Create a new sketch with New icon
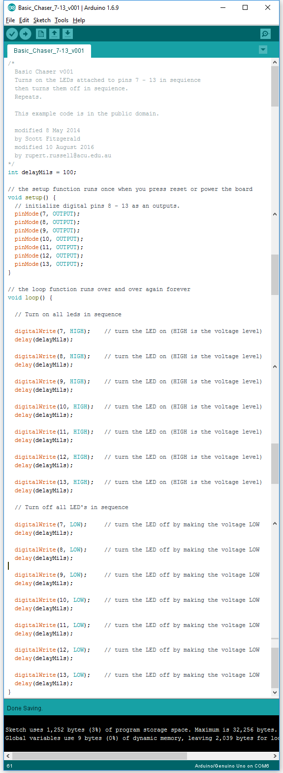The height and width of the screenshot is (773, 283). (x=41, y=34)
